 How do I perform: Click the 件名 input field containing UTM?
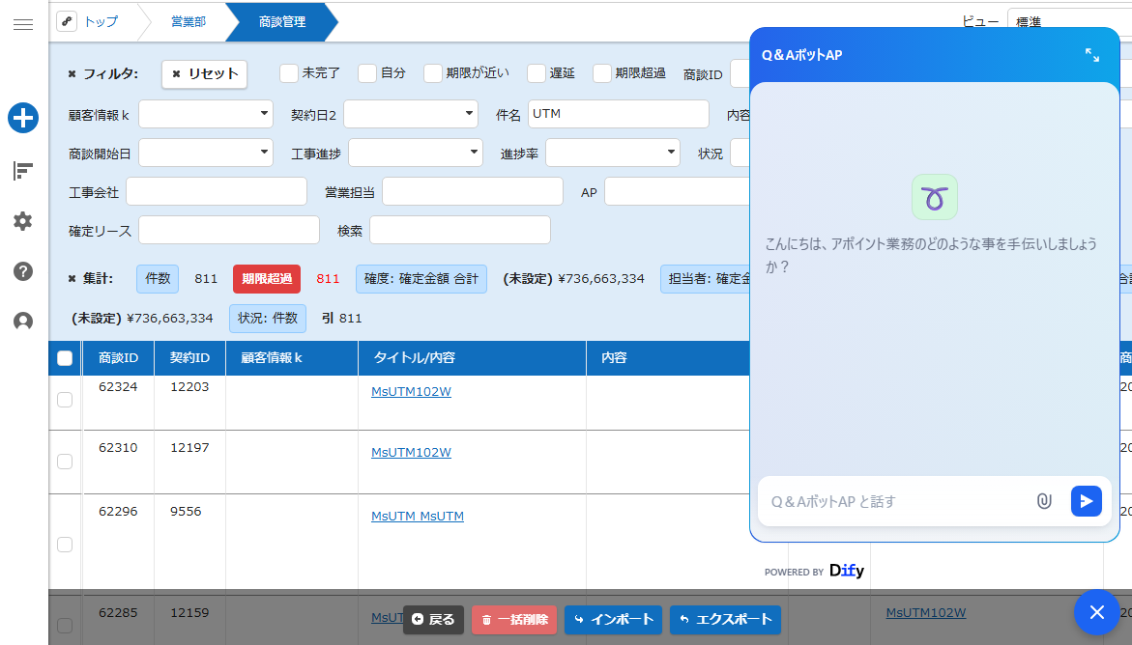(x=619, y=114)
